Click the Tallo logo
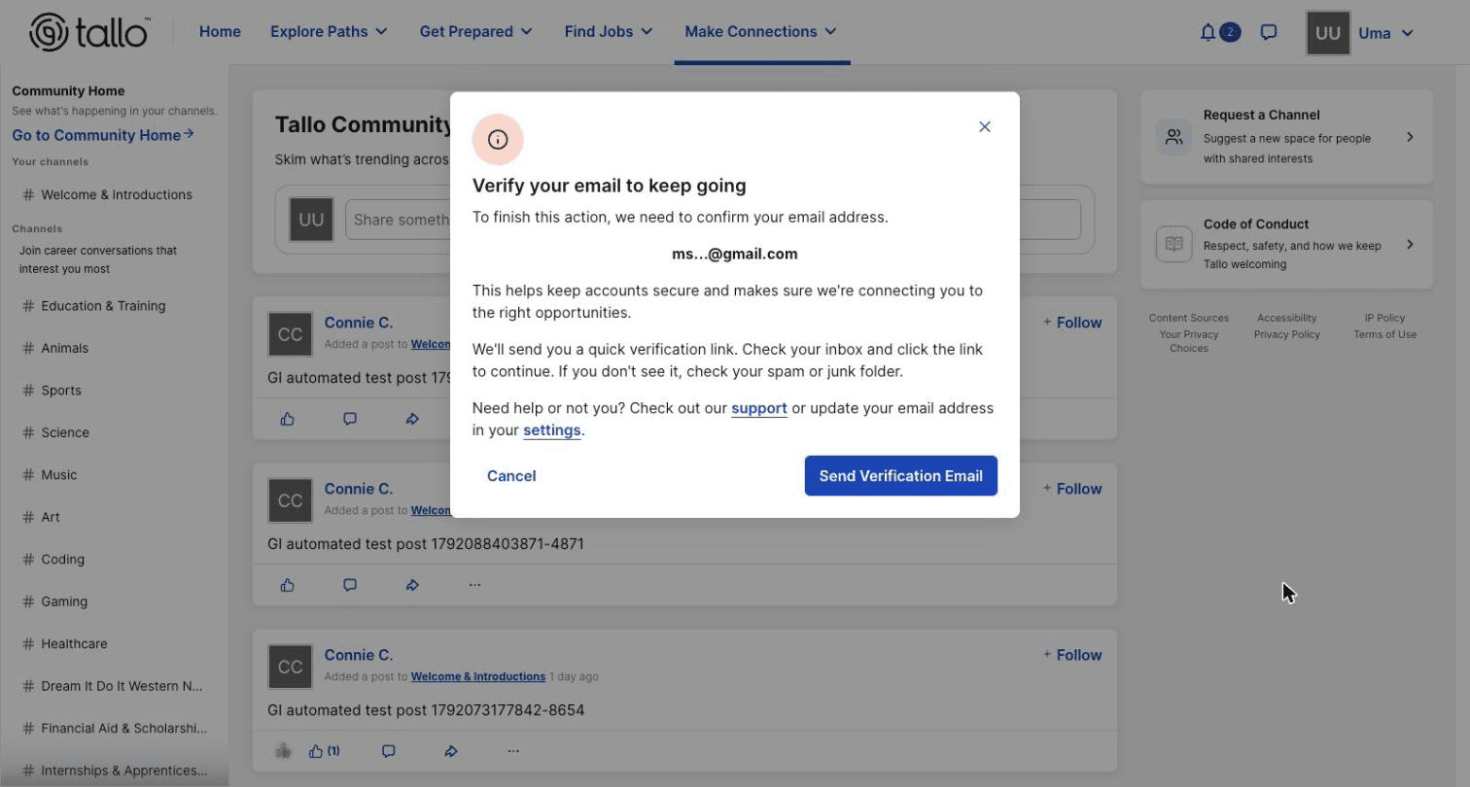 [x=89, y=32]
